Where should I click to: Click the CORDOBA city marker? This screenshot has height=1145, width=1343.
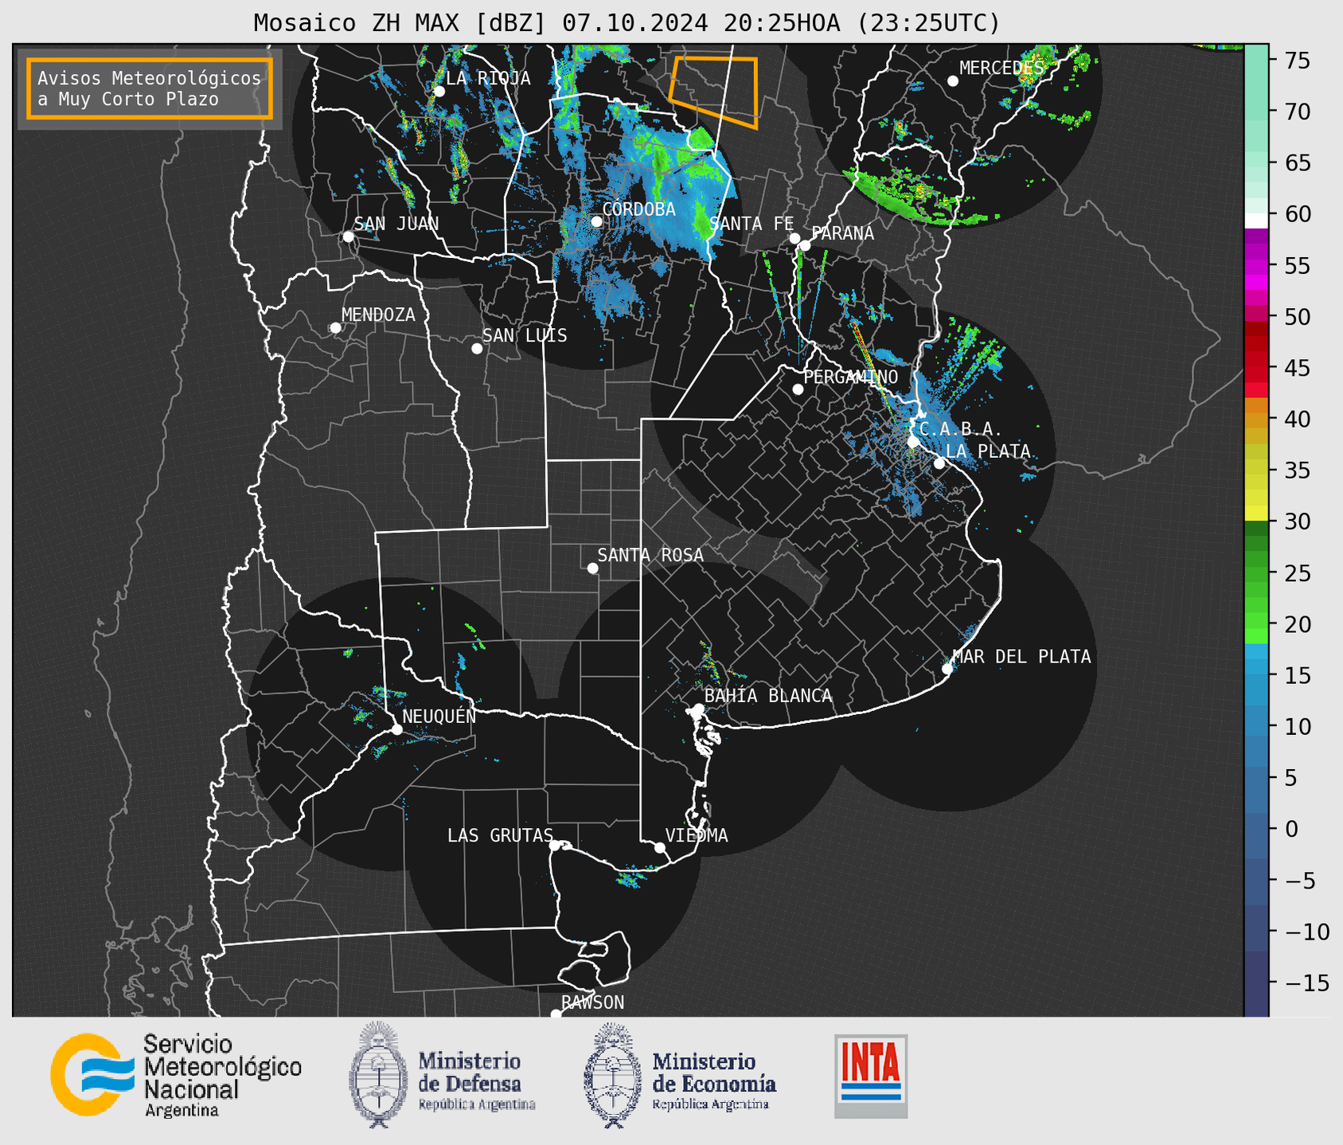pos(596,221)
